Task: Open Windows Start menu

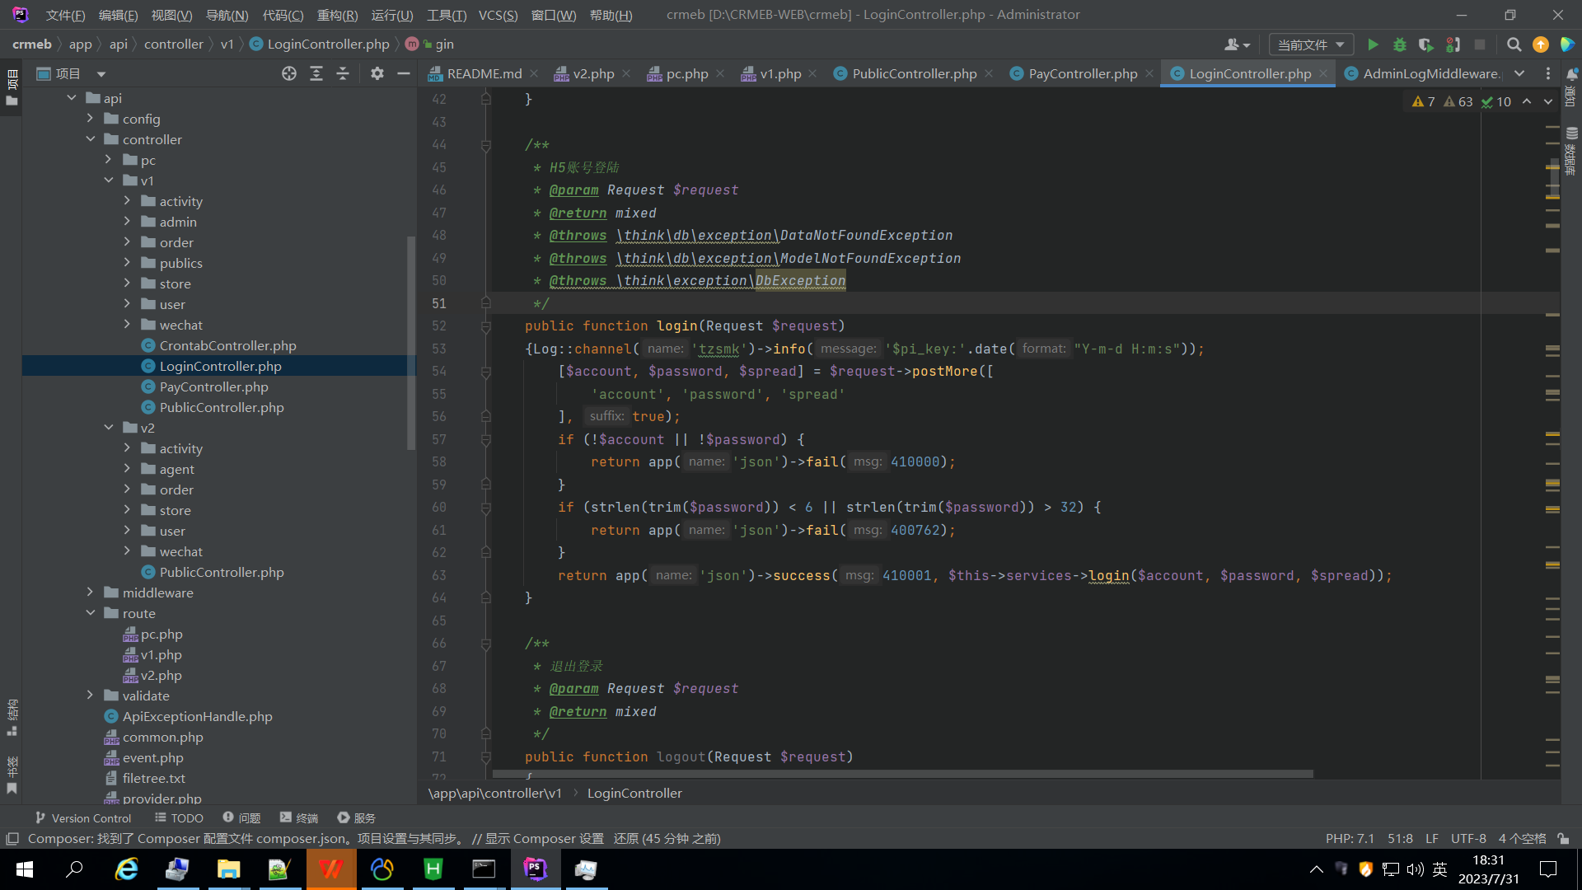Action: pyautogui.click(x=25, y=869)
